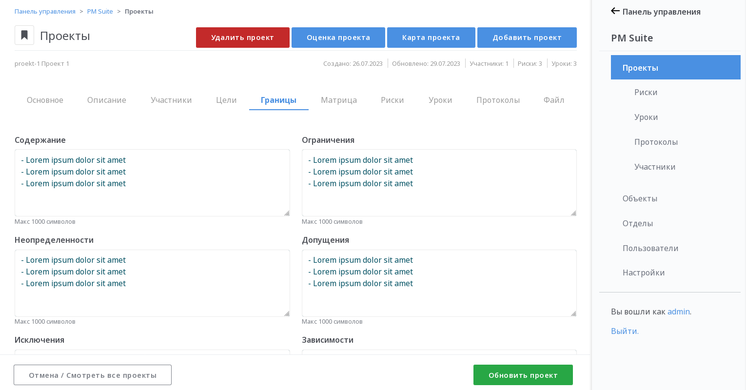Click resize grip of Неопределенности textarea

tap(287, 313)
